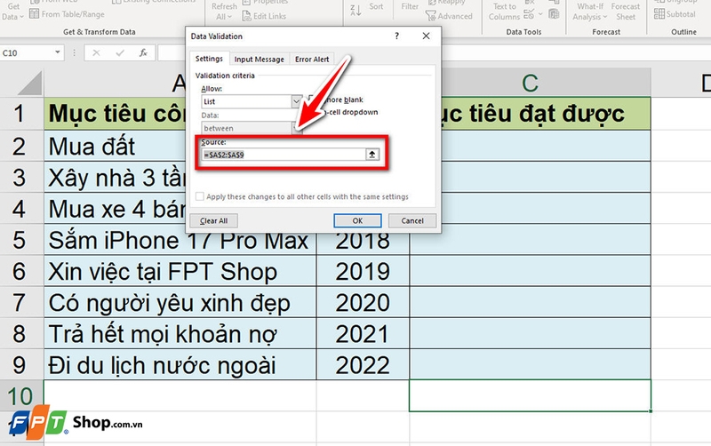Select cell 'Có người yêu xinh đẹp'
The height and width of the screenshot is (446, 711).
180,302
